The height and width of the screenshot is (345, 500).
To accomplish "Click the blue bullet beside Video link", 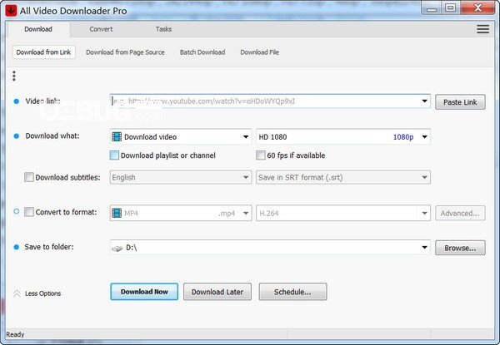I will [17, 101].
